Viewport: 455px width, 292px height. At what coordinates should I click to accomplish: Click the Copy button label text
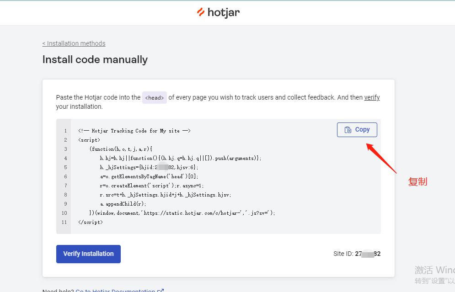(362, 130)
